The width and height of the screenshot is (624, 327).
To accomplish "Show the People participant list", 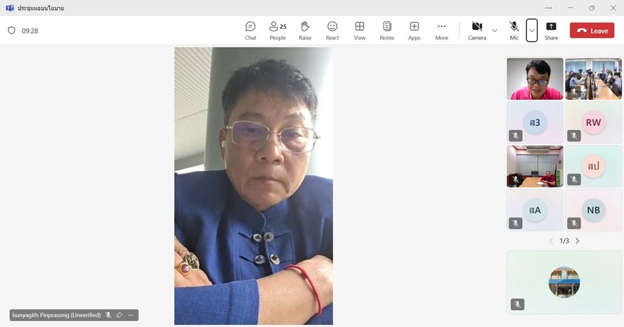I will [278, 31].
